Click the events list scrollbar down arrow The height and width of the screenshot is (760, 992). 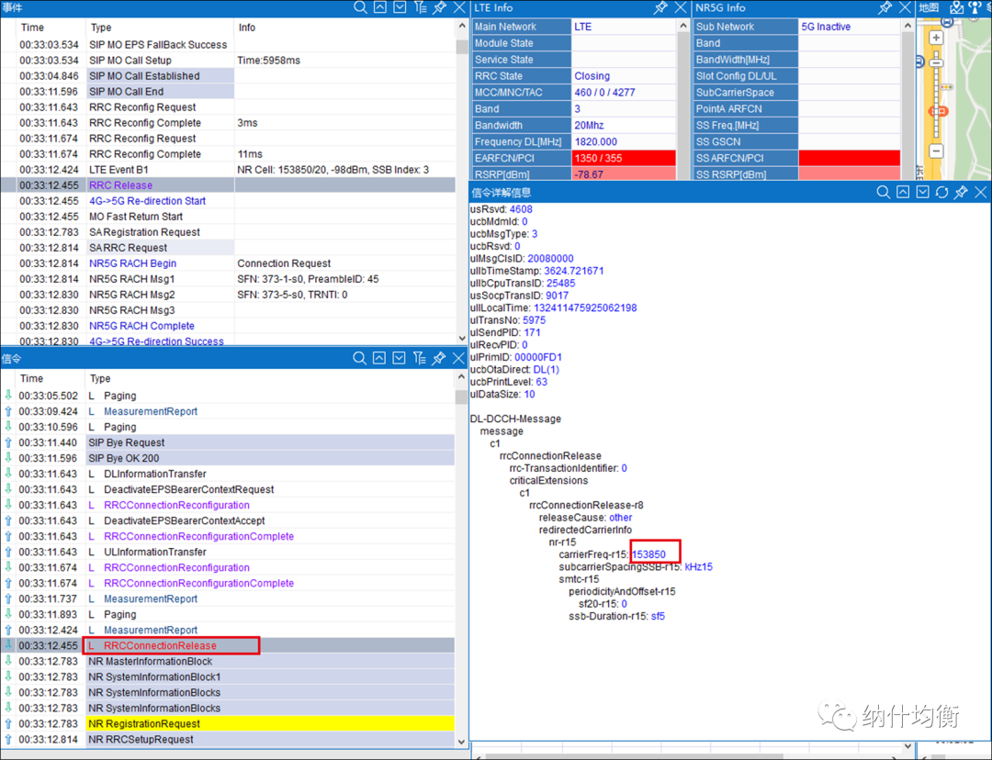coord(461,339)
